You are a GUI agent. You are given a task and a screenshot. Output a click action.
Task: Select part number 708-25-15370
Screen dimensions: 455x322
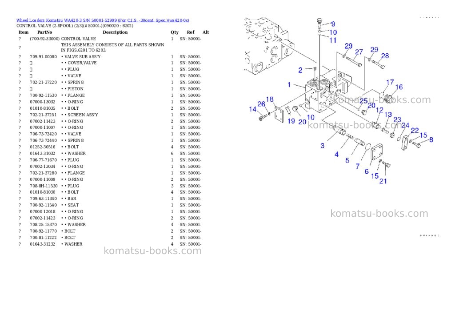43,225
